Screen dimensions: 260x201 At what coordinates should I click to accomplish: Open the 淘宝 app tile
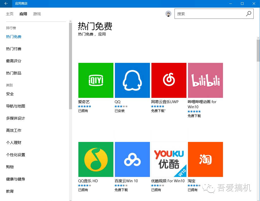(205, 159)
